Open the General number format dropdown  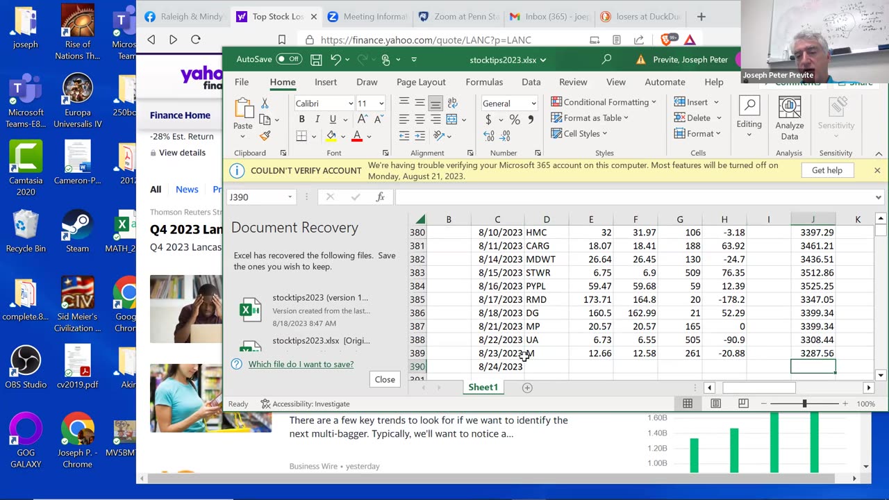(533, 103)
